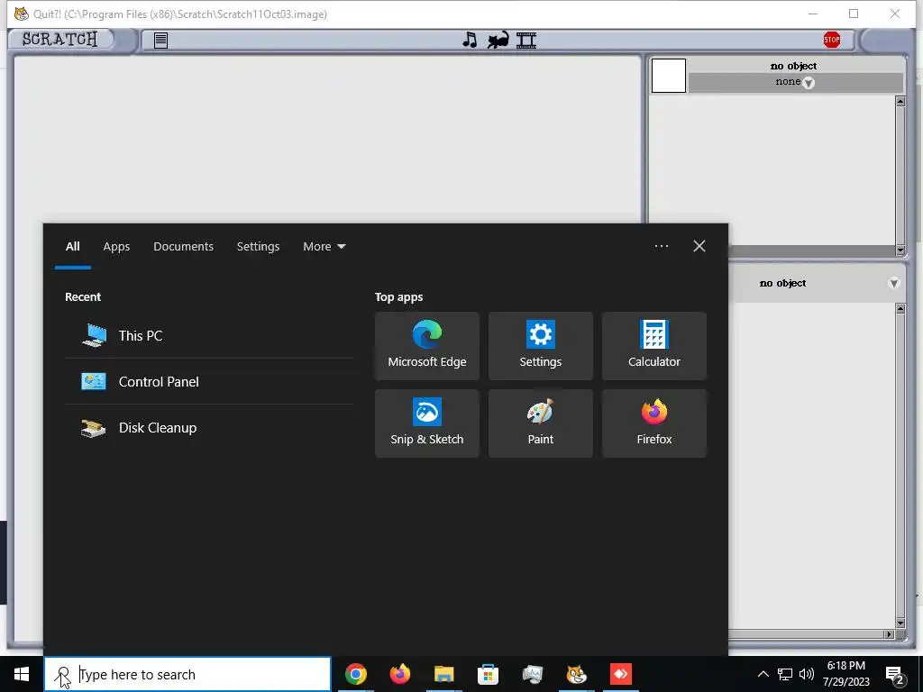Launch Firefox tile from Top apps
The height and width of the screenshot is (692, 923).
click(x=654, y=423)
